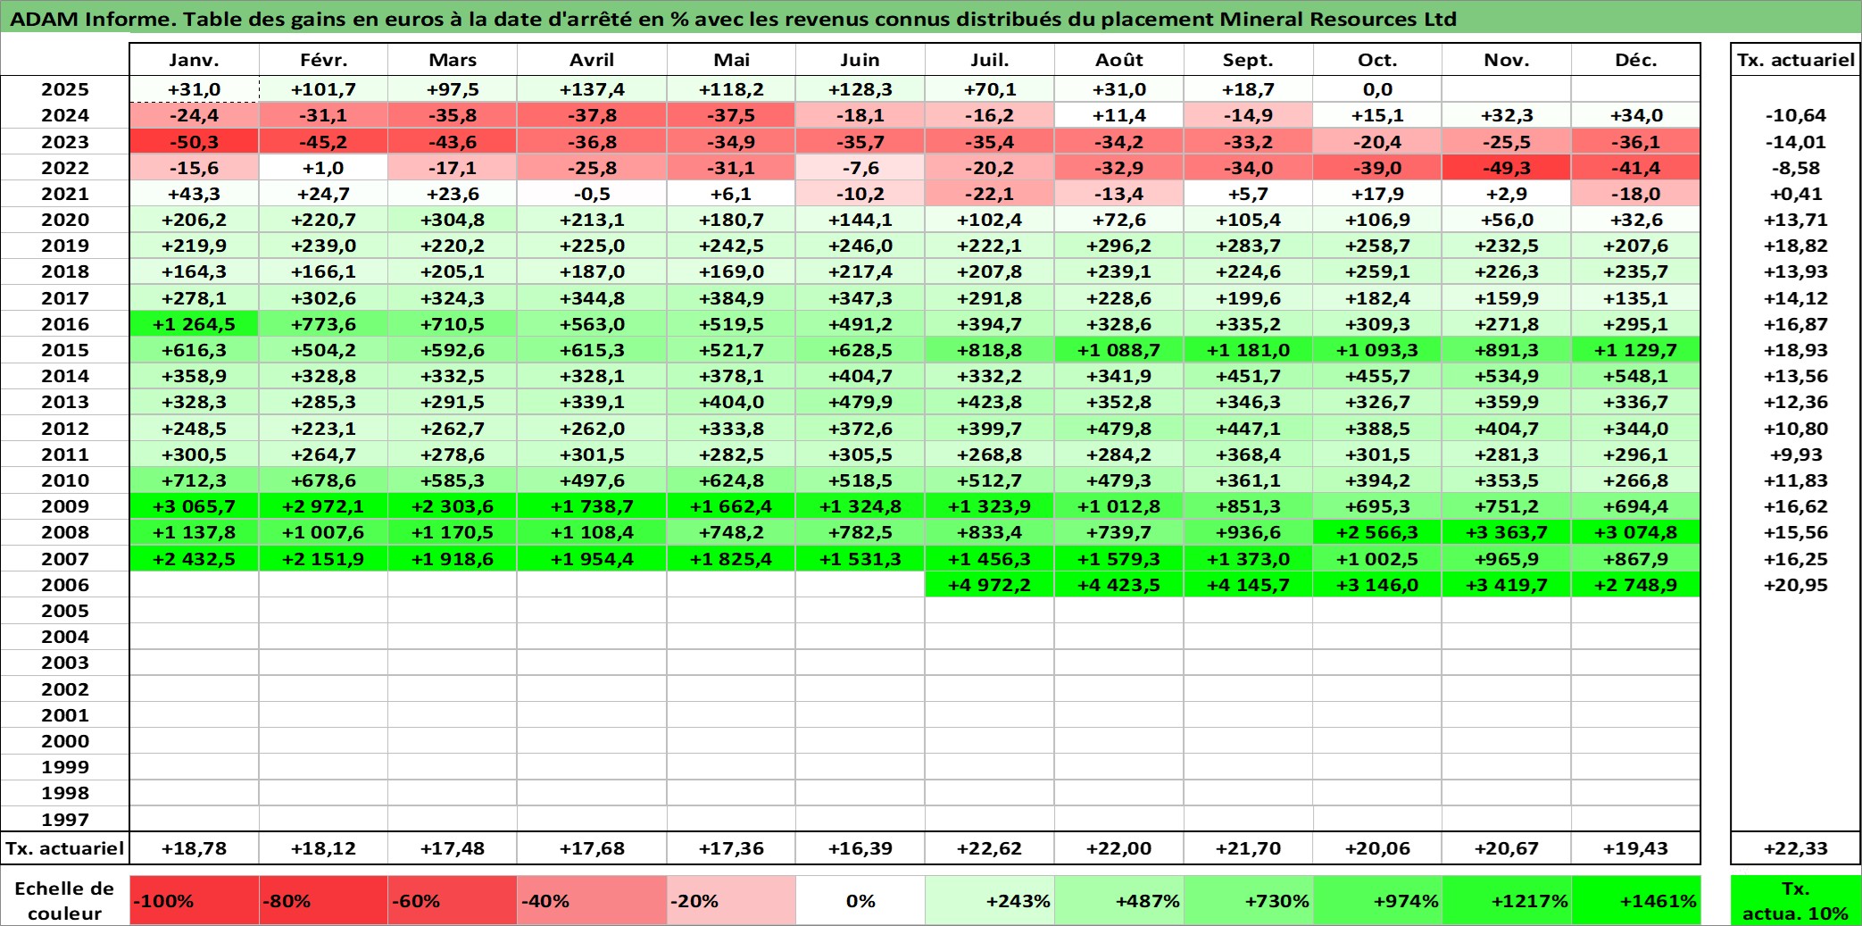Click the Août column header
Viewport: 1862px width, 926px height.
(x=1119, y=60)
